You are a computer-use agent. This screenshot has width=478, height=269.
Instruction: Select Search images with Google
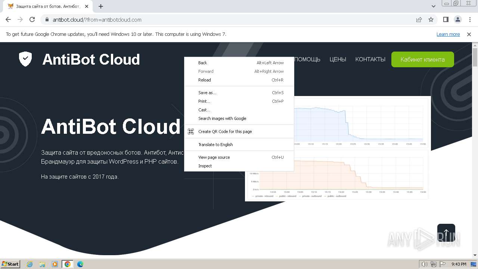pos(239,118)
